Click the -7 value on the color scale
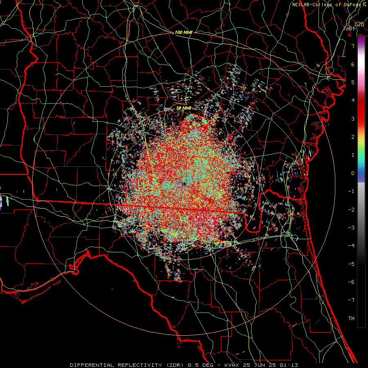Image resolution: width=368 pixels, height=368 pixels. click(x=351, y=300)
